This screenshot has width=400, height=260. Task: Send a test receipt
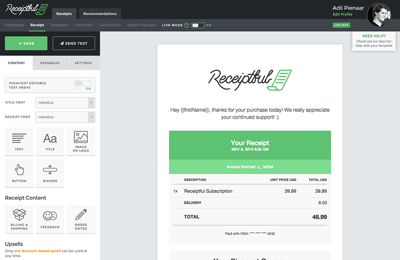pyautogui.click(x=74, y=43)
